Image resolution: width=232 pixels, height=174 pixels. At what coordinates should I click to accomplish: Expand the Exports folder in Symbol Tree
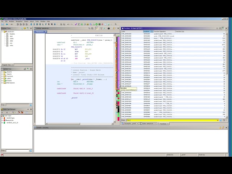(x=2, y=74)
